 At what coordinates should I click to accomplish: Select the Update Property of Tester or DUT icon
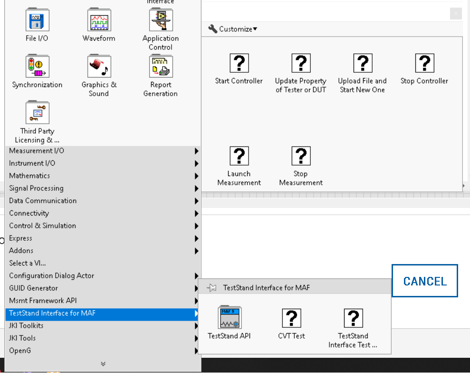click(x=301, y=63)
